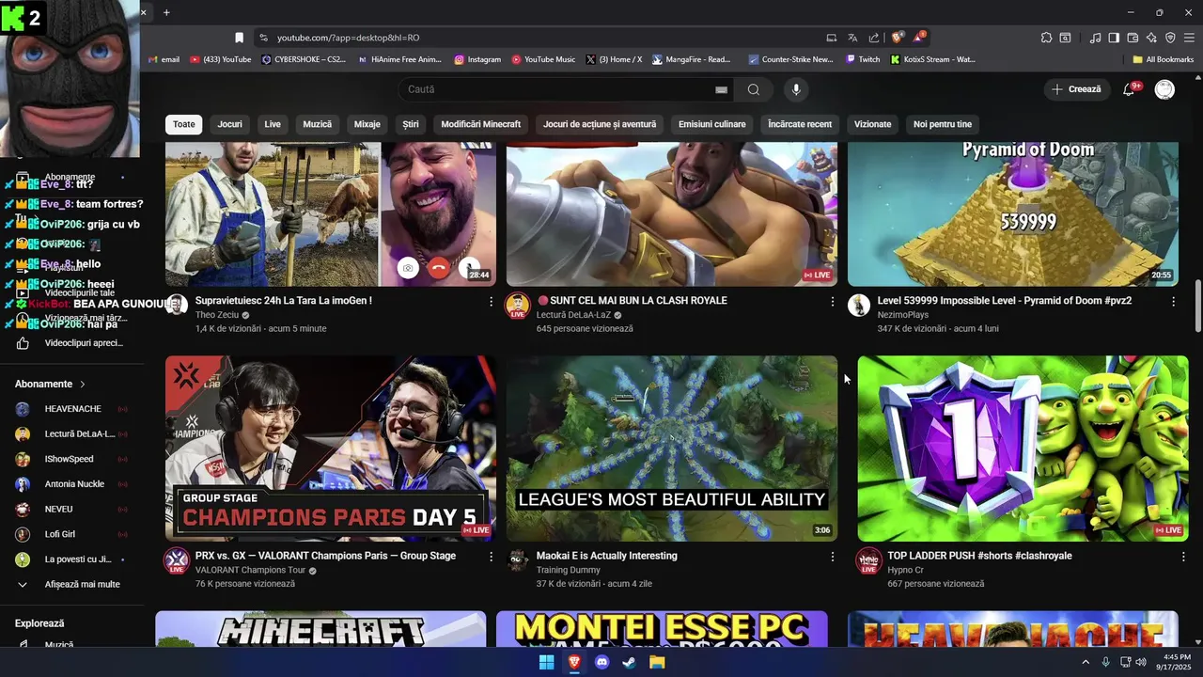This screenshot has height=677, width=1203.
Task: Click the VALORANT Champions Tour channel avatar
Action: [x=177, y=561]
